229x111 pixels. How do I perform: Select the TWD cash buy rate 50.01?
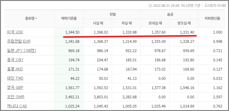point(103,79)
